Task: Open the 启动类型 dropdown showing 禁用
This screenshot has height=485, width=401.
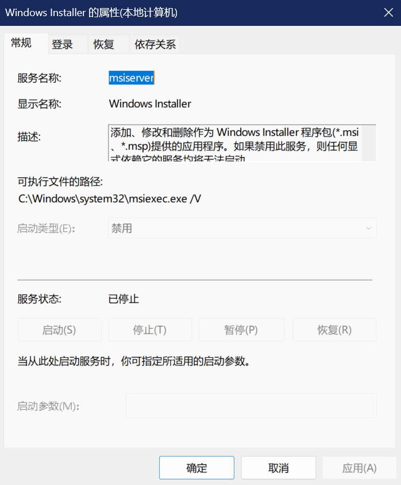Action: click(x=242, y=228)
